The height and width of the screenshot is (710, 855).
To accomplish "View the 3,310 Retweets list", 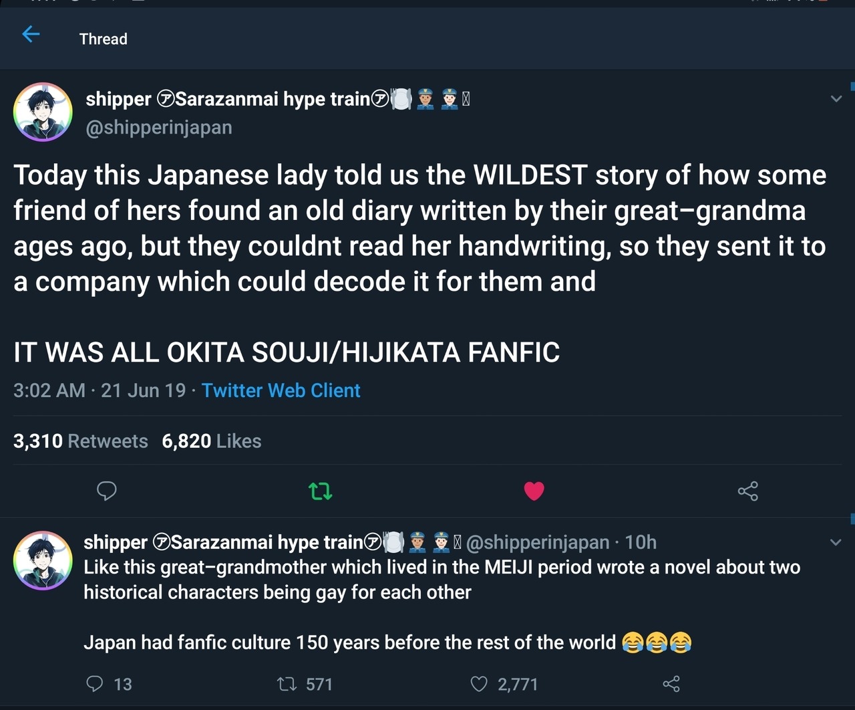I will click(80, 441).
